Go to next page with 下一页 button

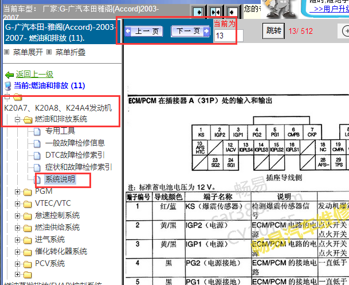pos(190,31)
